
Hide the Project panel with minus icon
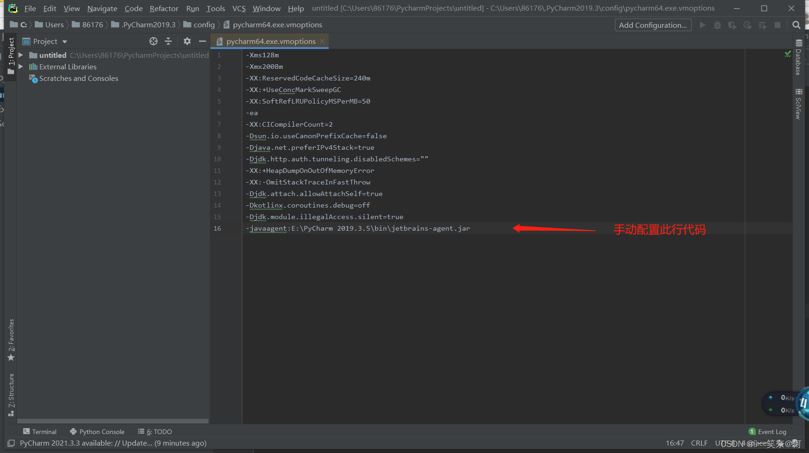click(x=202, y=41)
